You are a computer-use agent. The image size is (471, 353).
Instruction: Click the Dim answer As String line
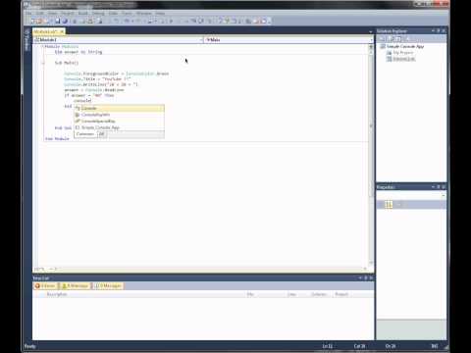(x=78, y=52)
